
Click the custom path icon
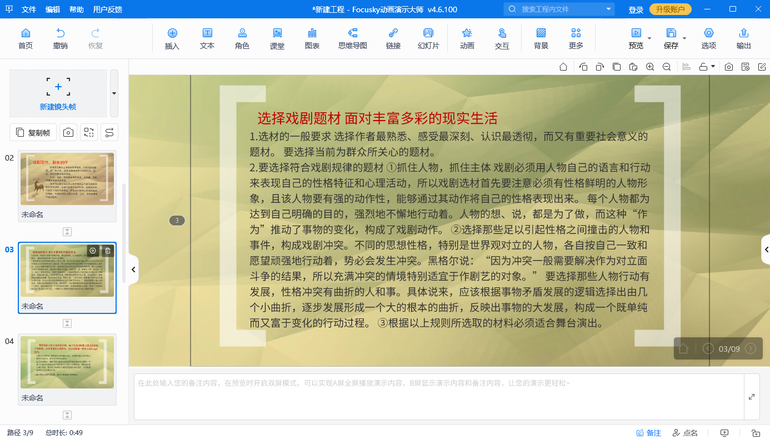tap(109, 132)
